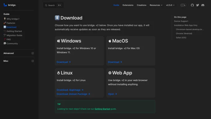
Task: Click 'Install bridge. v2 for Linux' text
Action: [71, 80]
